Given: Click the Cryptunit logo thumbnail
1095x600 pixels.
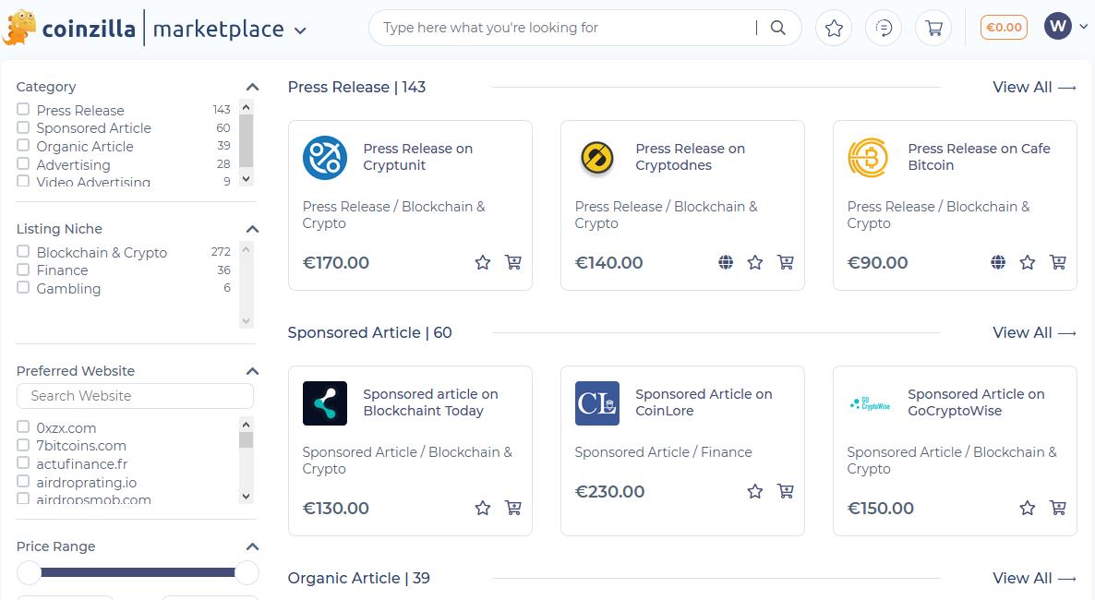Looking at the screenshot, I should point(325,157).
